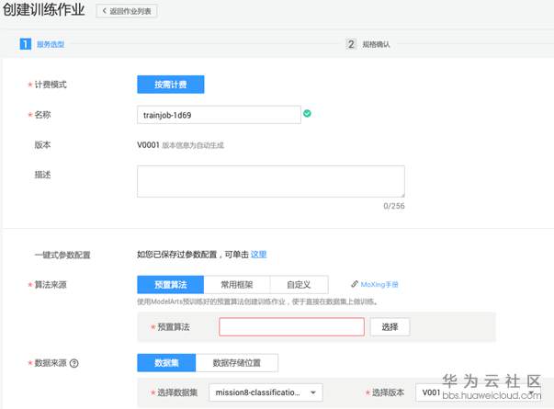Select 预置算法 algorithm source
Viewport: 554px width, 409px height.
pos(171,285)
